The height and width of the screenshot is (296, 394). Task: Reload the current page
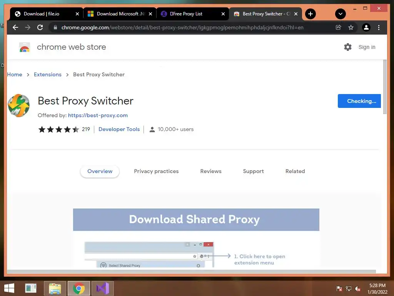[40, 27]
